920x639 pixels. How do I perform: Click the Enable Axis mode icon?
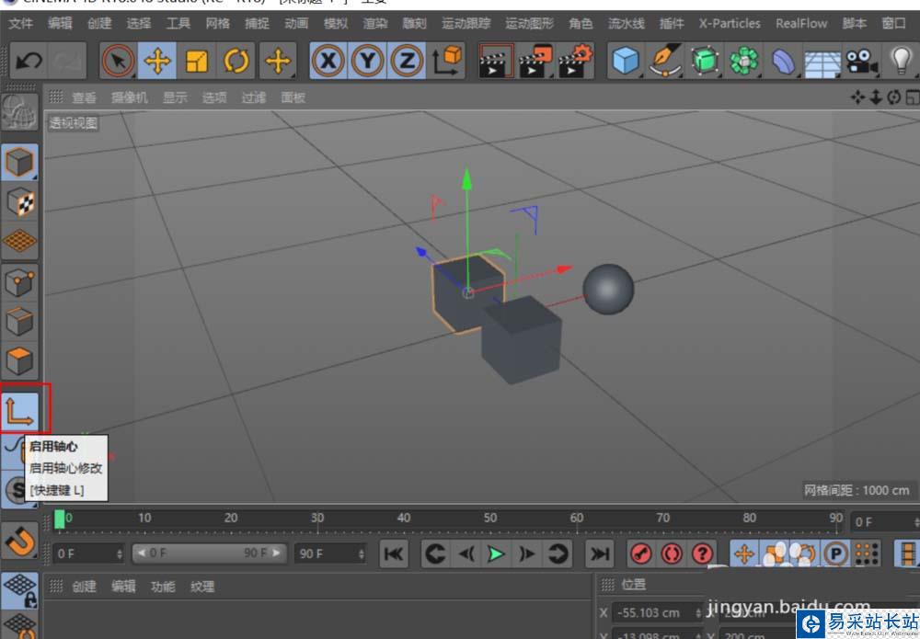22,408
